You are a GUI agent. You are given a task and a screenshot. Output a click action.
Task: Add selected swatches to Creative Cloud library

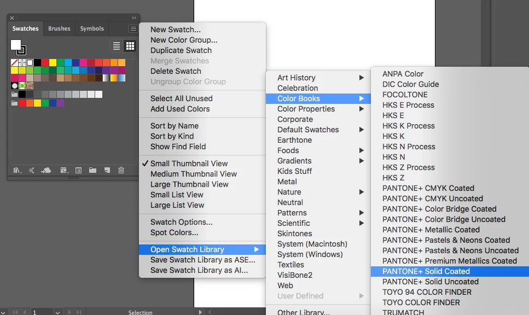(x=46, y=170)
